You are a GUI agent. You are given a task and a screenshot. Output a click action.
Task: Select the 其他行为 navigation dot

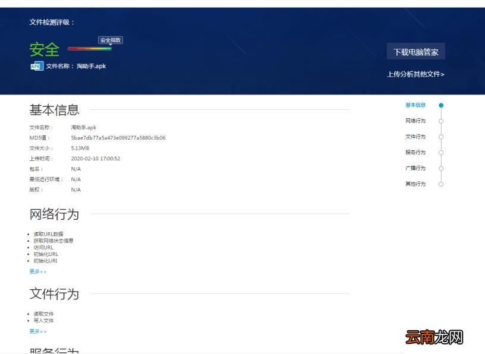click(441, 184)
